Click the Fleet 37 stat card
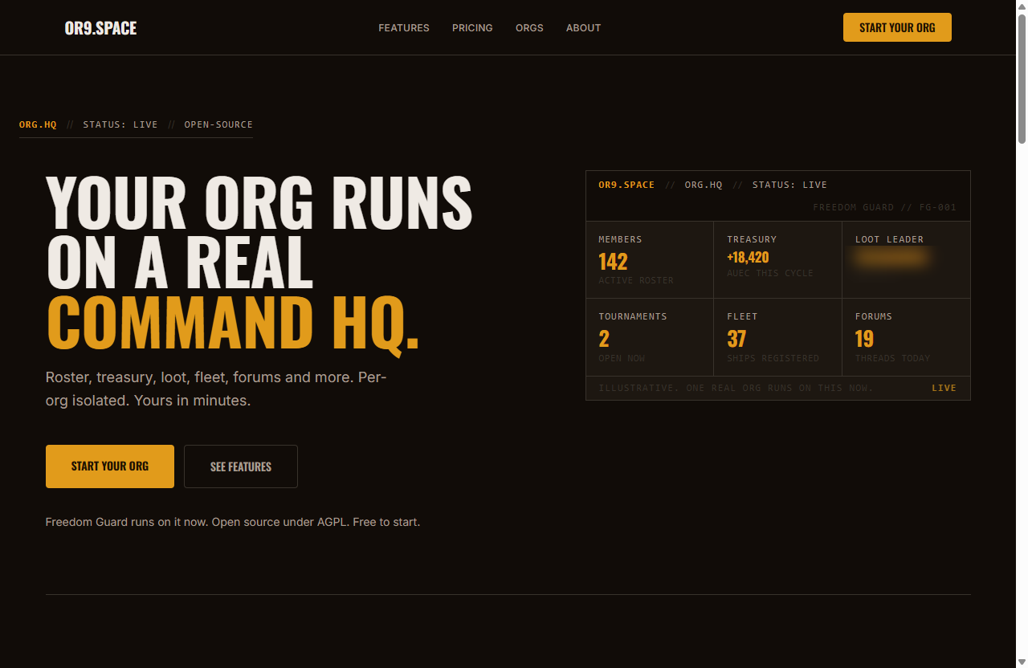1028x668 pixels. click(x=777, y=337)
